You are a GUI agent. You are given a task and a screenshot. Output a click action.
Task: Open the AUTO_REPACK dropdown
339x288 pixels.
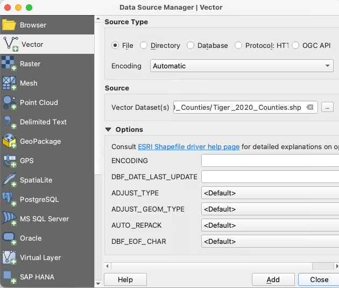pyautogui.click(x=270, y=226)
